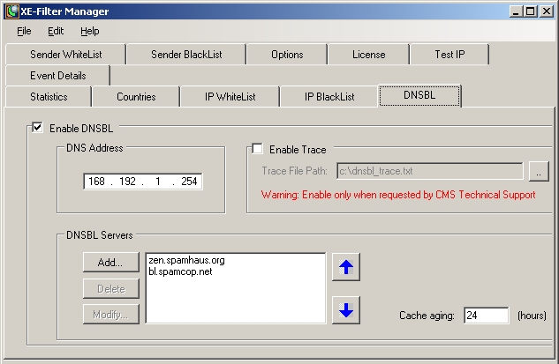Go to the Statistics tab
Image resolution: width=559 pixels, height=364 pixels.
tap(48, 97)
